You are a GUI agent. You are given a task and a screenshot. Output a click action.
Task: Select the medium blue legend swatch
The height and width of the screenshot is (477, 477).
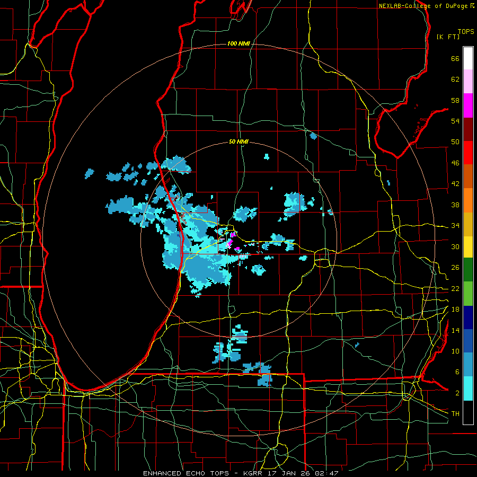coord(468,341)
